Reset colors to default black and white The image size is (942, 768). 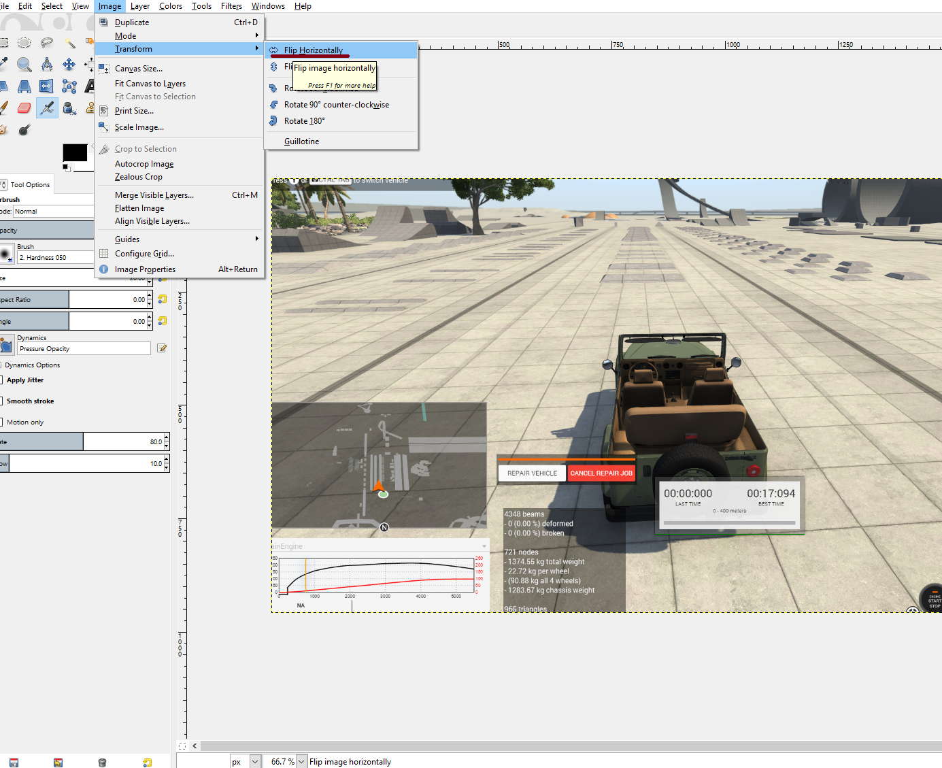pyautogui.click(x=67, y=167)
